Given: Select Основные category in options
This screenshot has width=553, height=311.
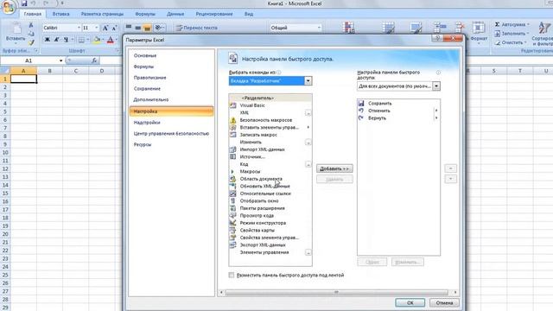Looking at the screenshot, I should tap(171, 55).
